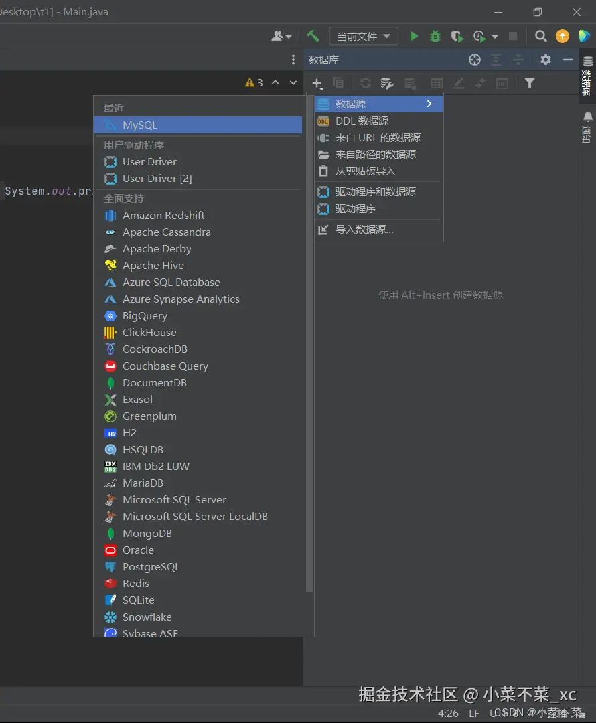Choose H2 database entry

coord(198,433)
